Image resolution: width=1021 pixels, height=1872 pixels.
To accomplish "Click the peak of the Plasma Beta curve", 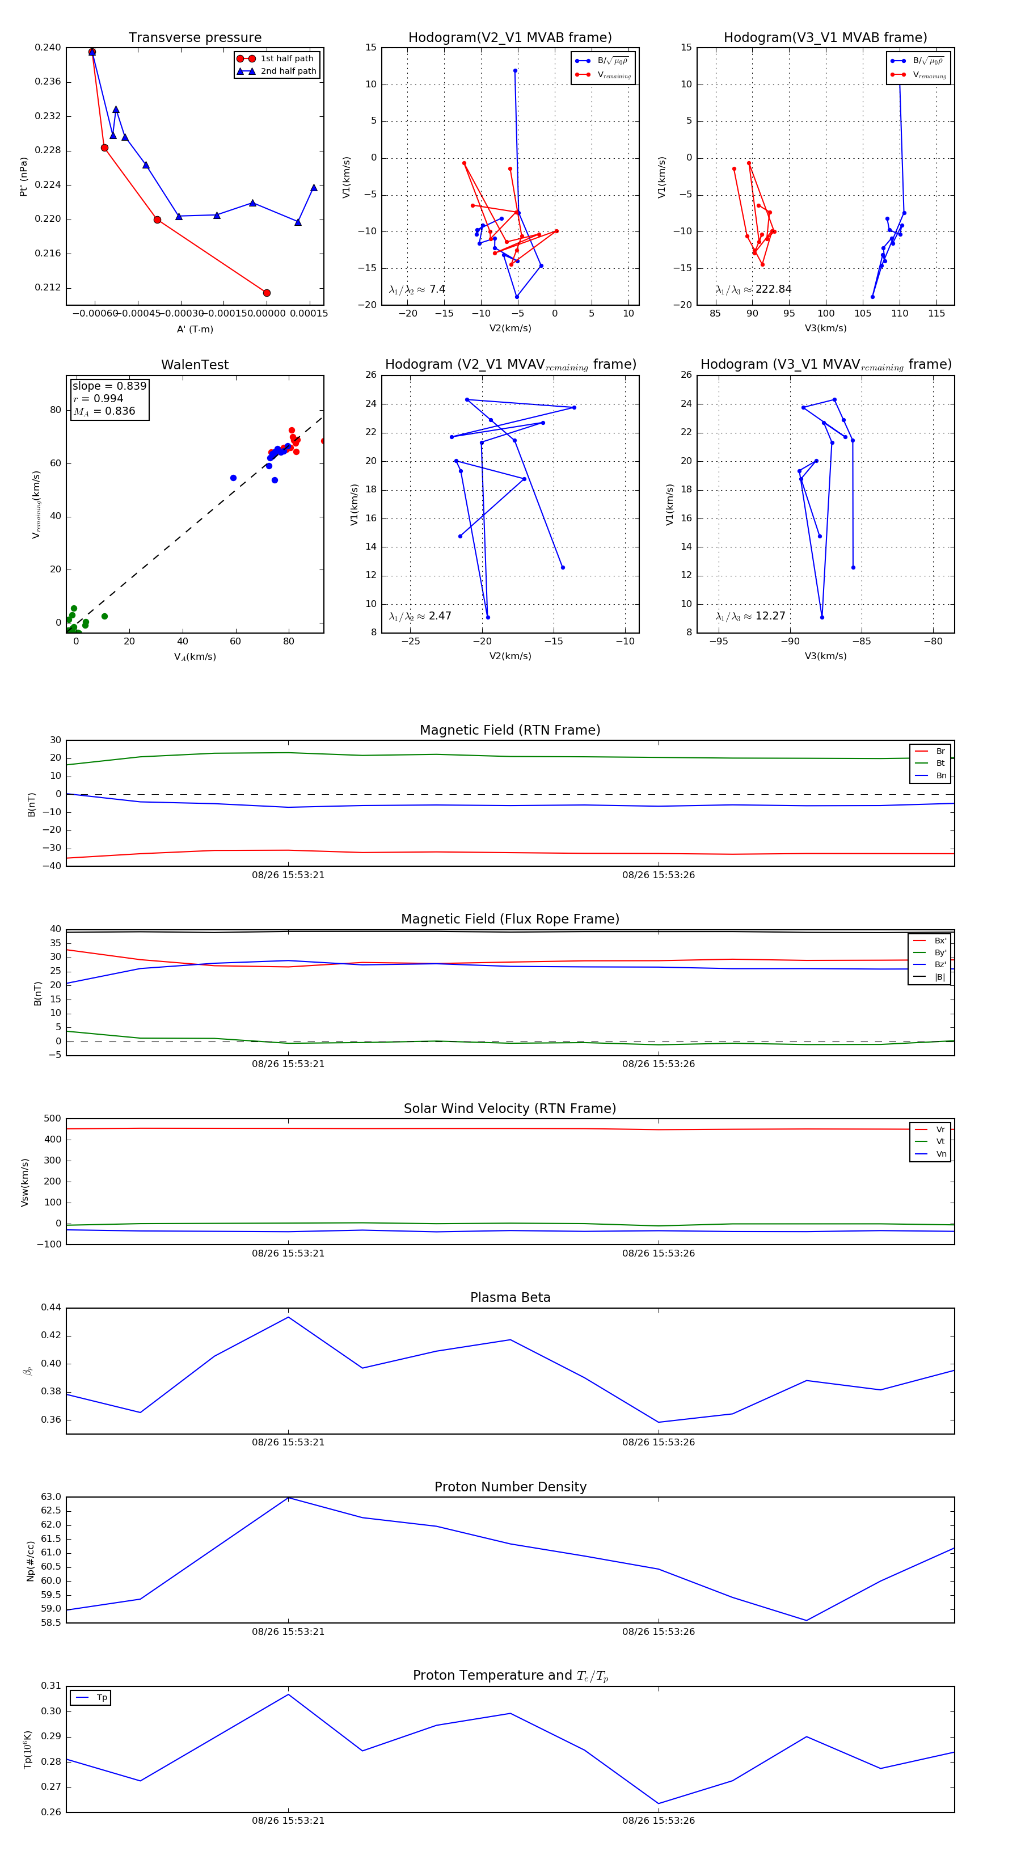I will click(x=289, y=1318).
